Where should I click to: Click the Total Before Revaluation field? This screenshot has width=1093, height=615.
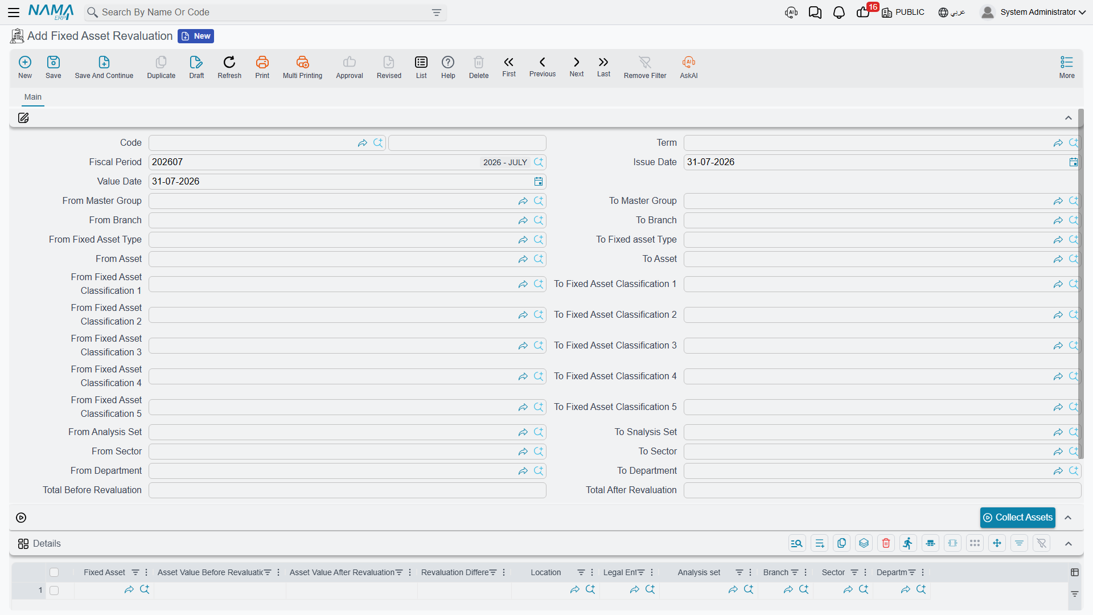point(347,490)
